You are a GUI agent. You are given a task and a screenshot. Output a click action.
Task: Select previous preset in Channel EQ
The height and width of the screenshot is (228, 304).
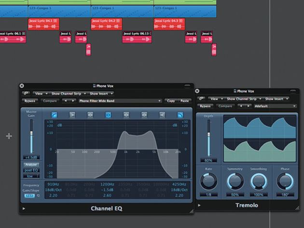coord(66,101)
